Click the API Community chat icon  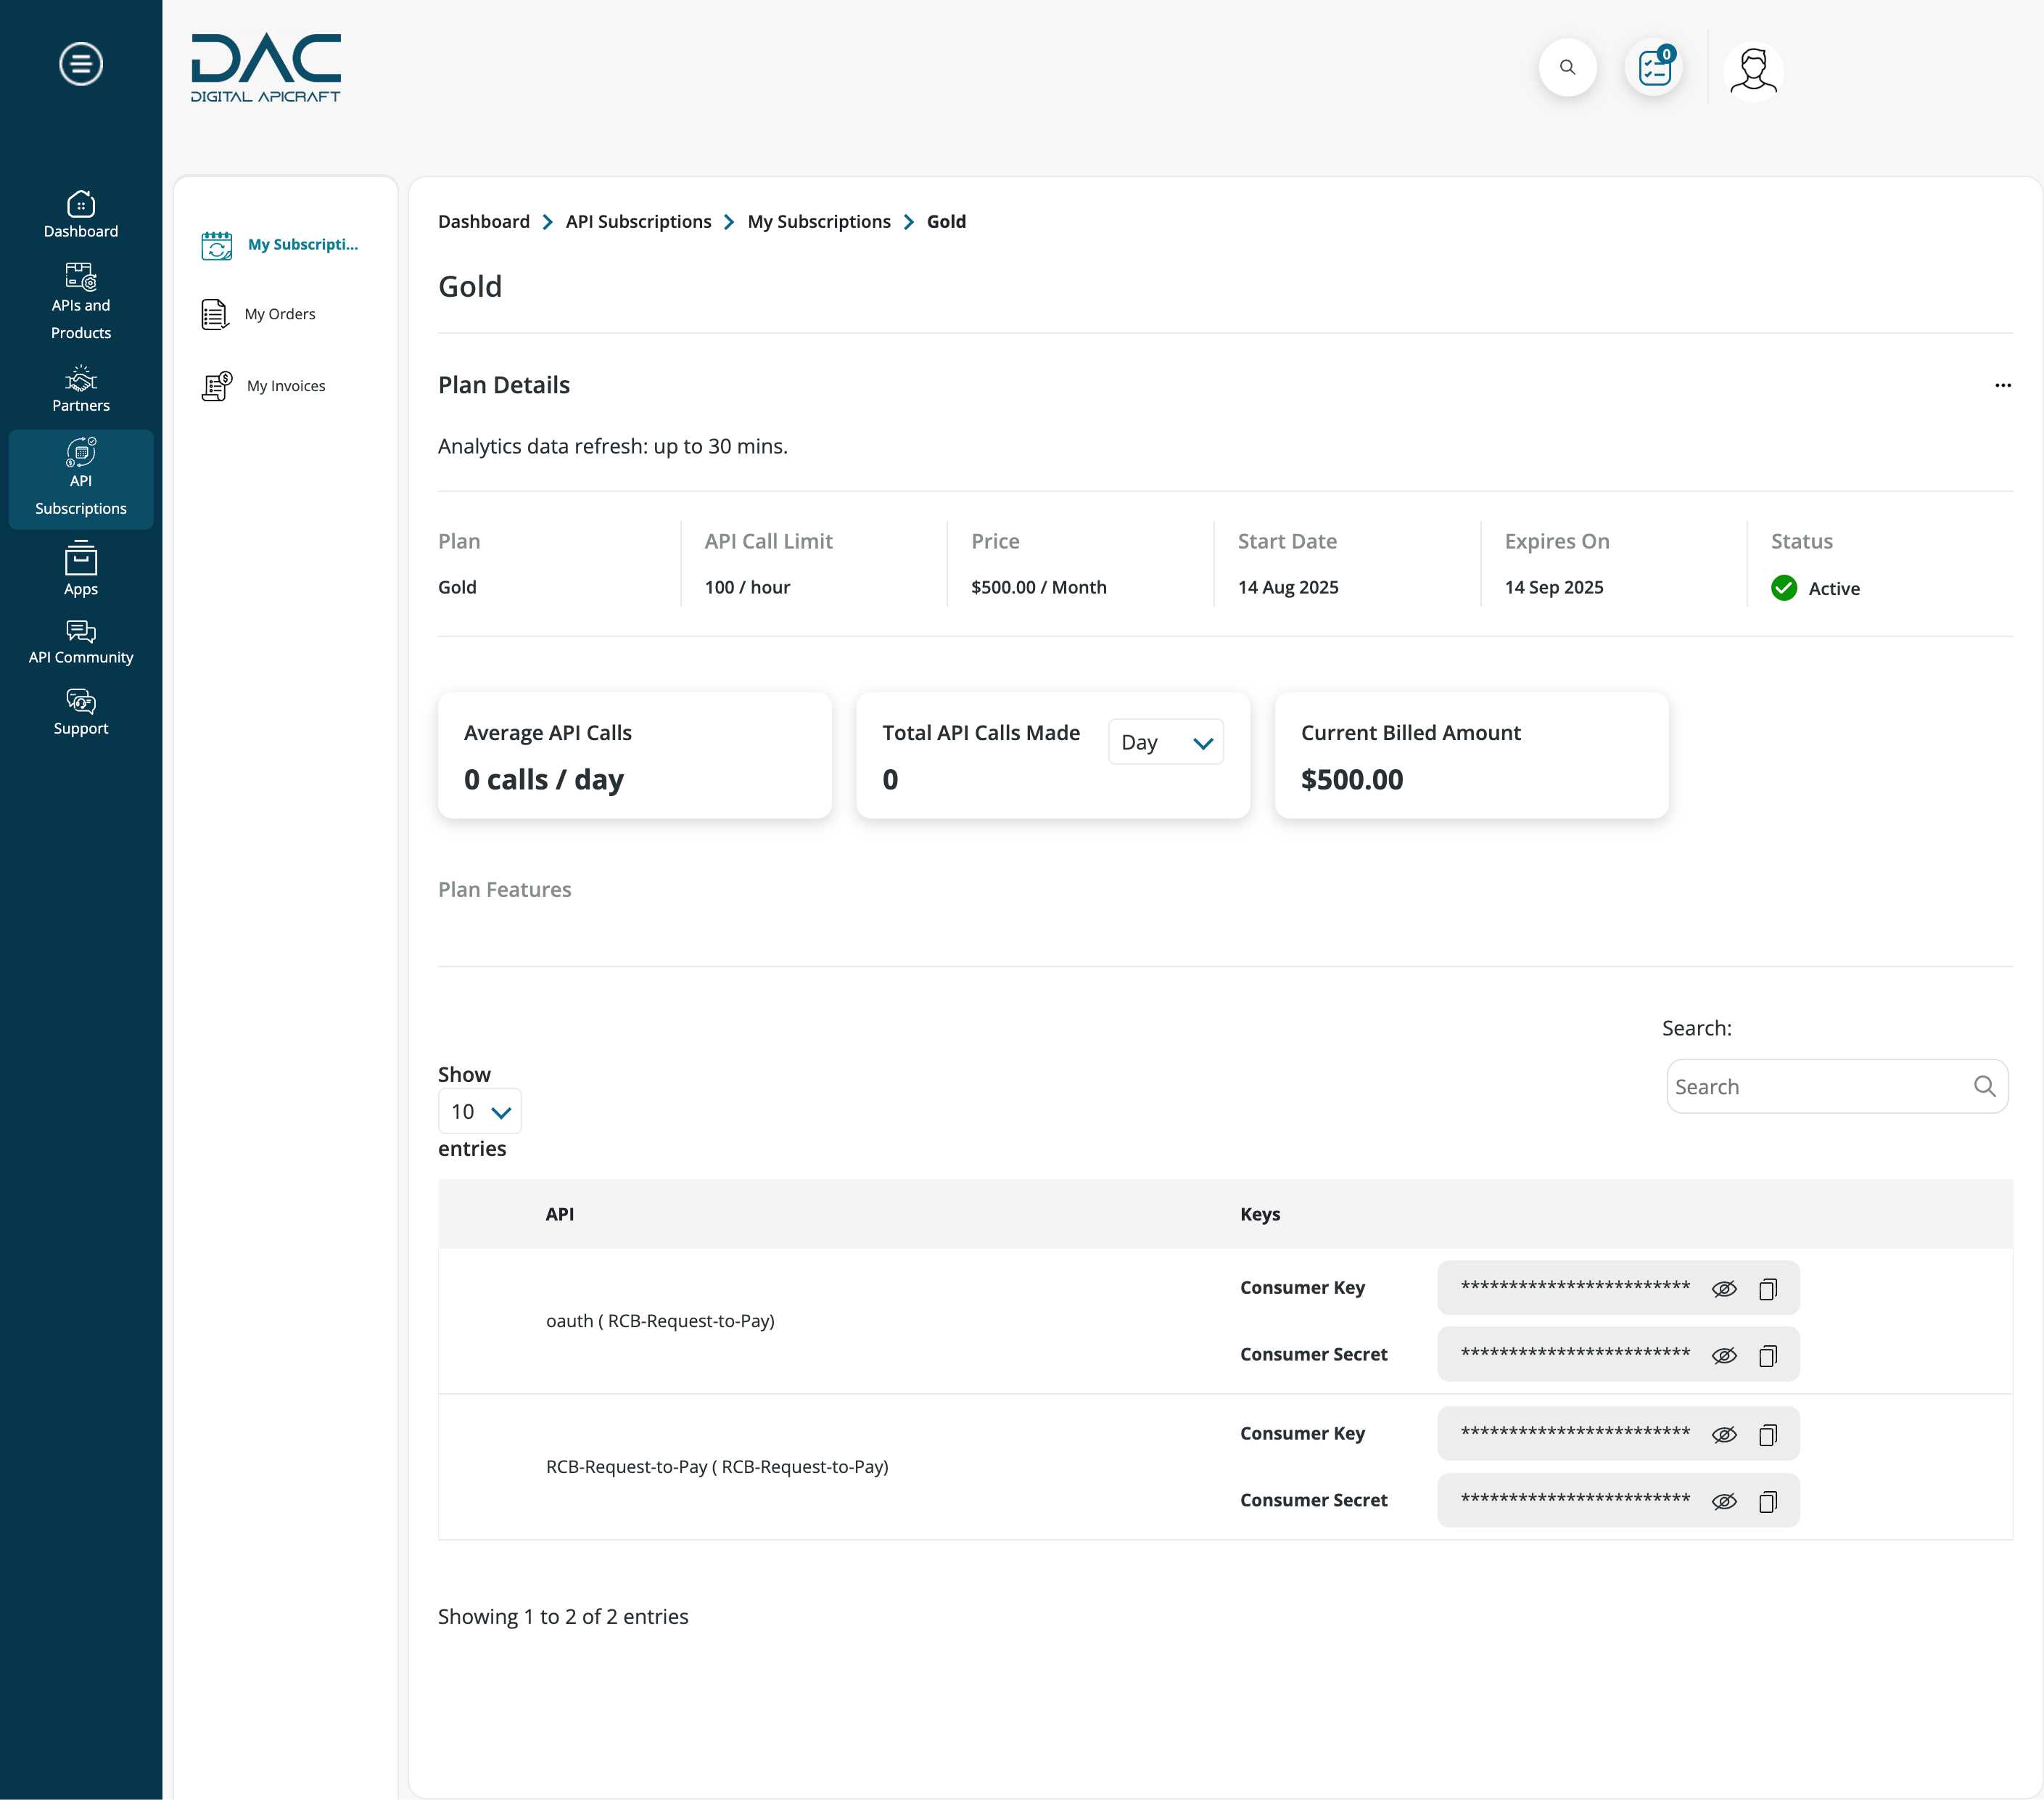(x=81, y=631)
